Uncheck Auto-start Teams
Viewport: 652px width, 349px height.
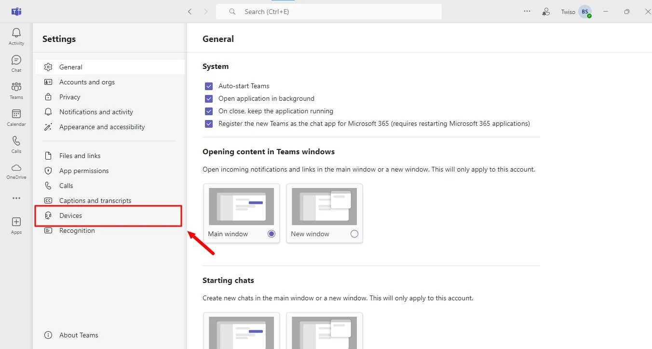pyautogui.click(x=209, y=86)
